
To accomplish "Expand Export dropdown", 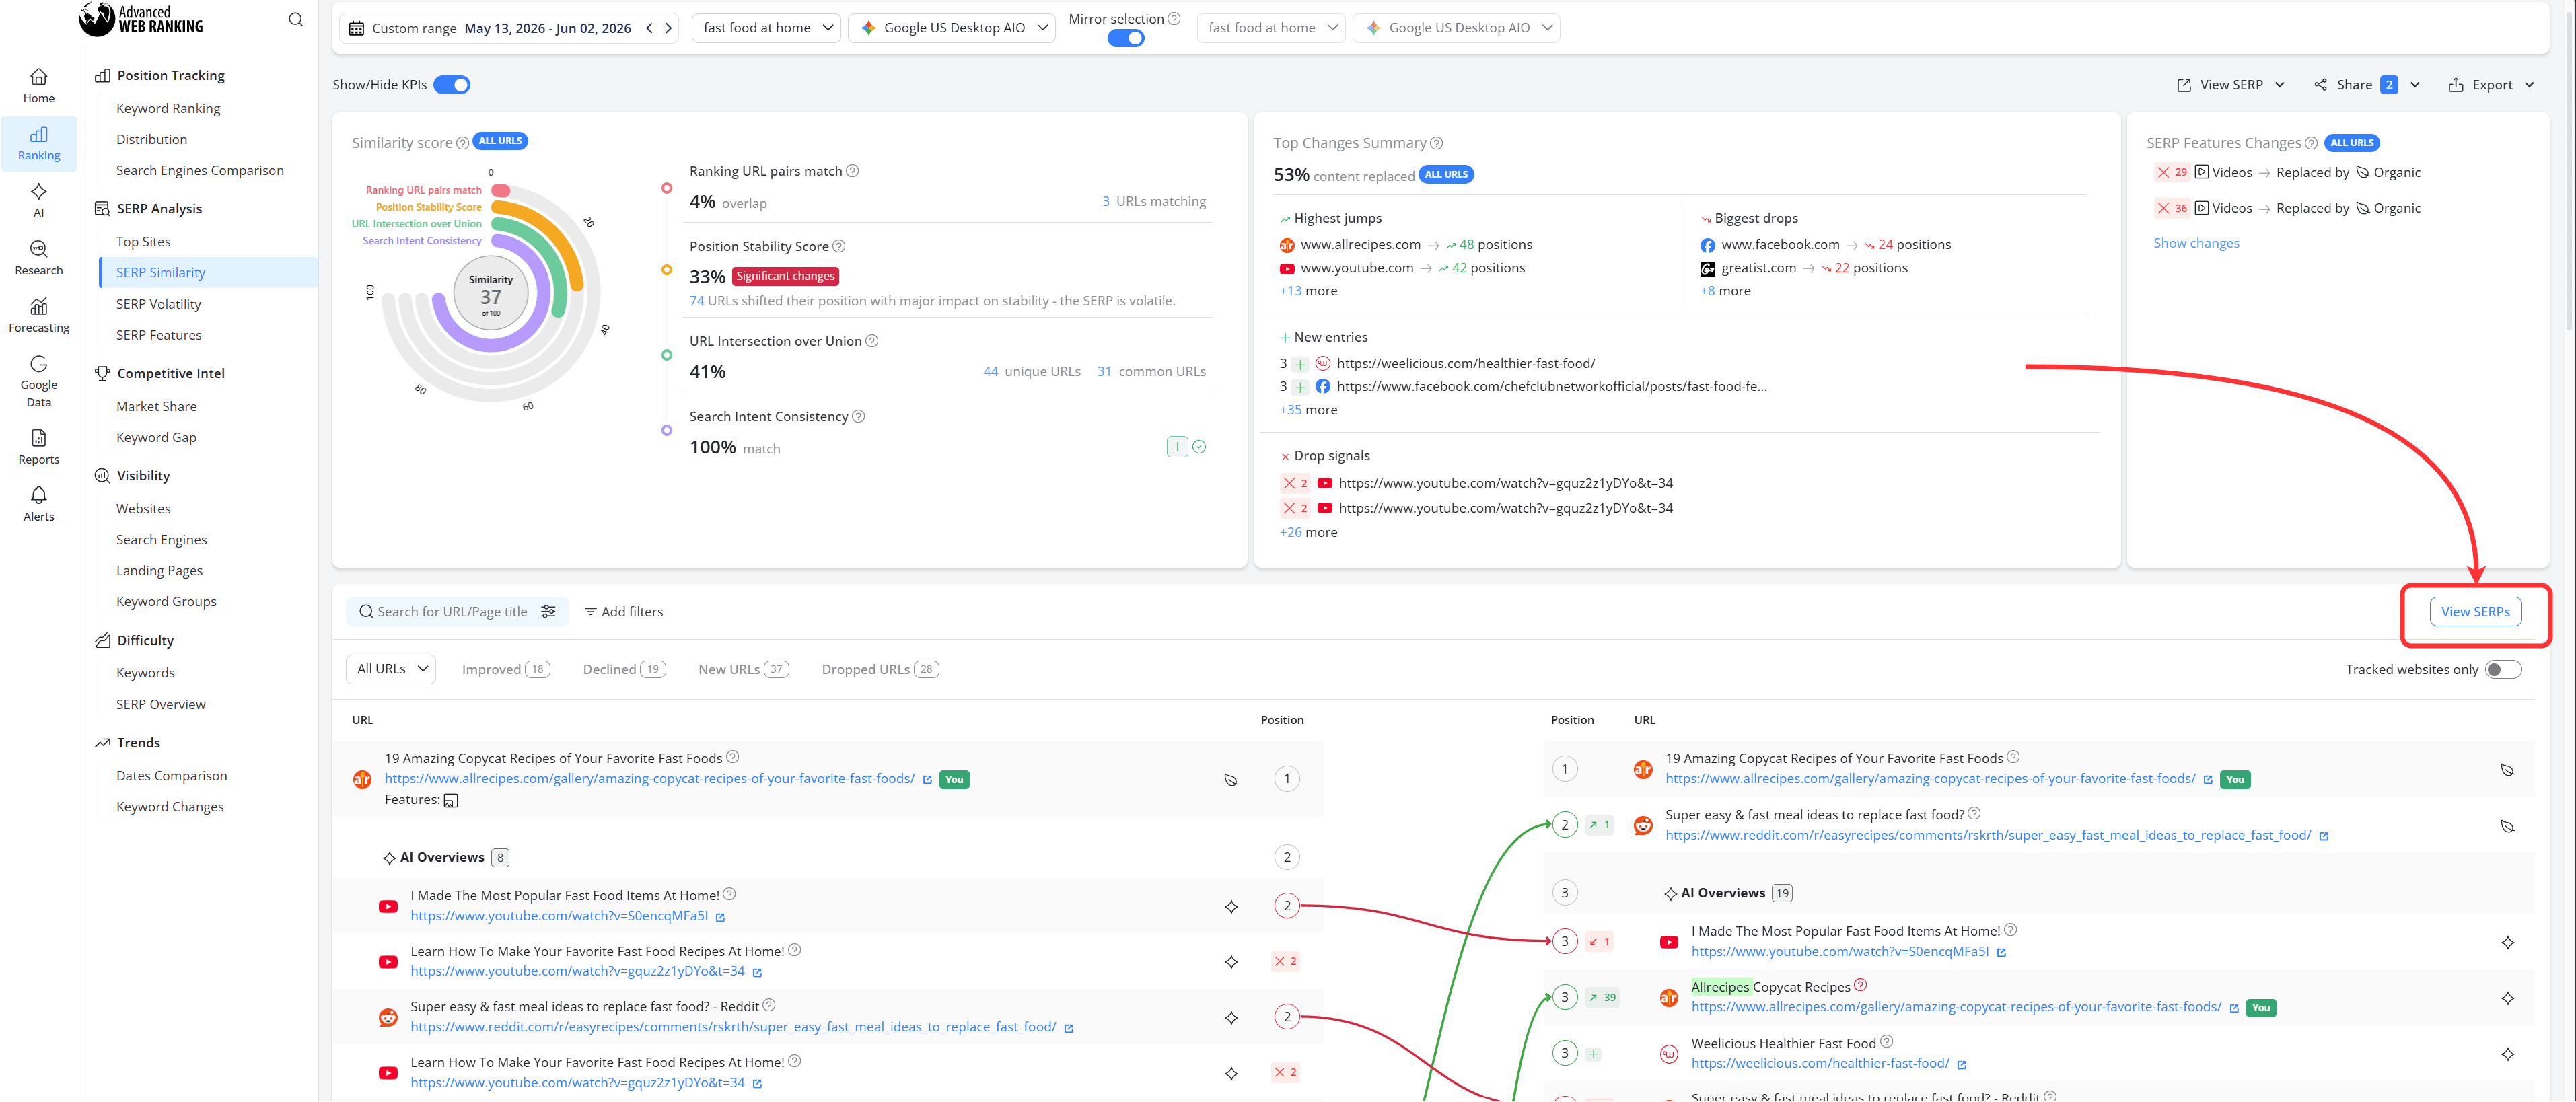I will click(2490, 85).
